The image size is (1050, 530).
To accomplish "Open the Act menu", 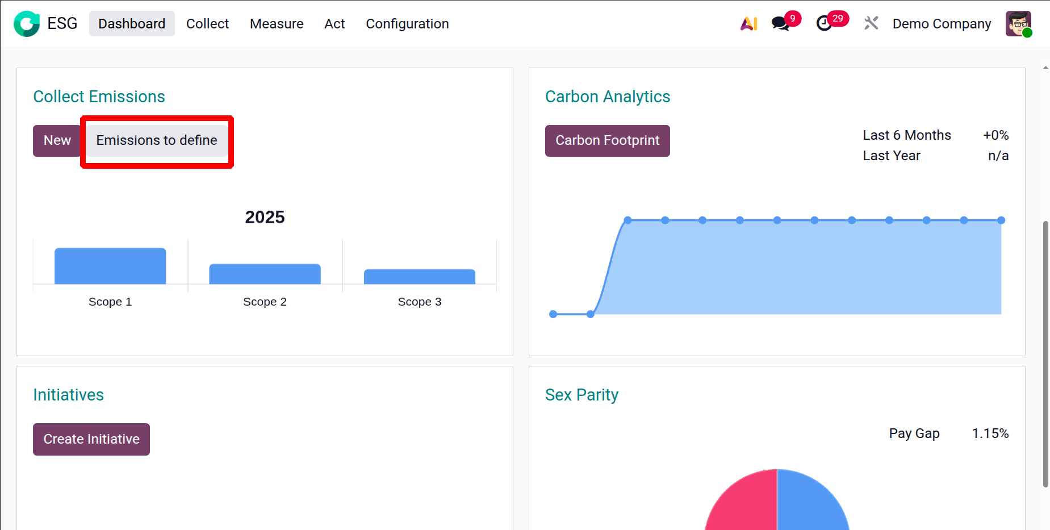I will coord(334,24).
